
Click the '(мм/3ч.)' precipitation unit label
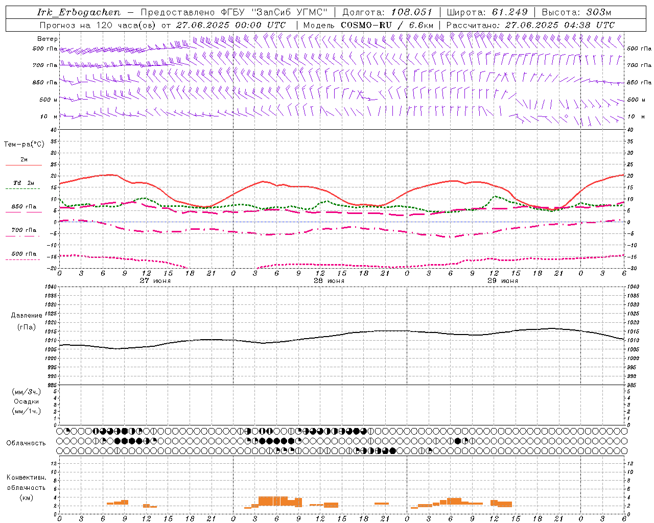(x=26, y=392)
